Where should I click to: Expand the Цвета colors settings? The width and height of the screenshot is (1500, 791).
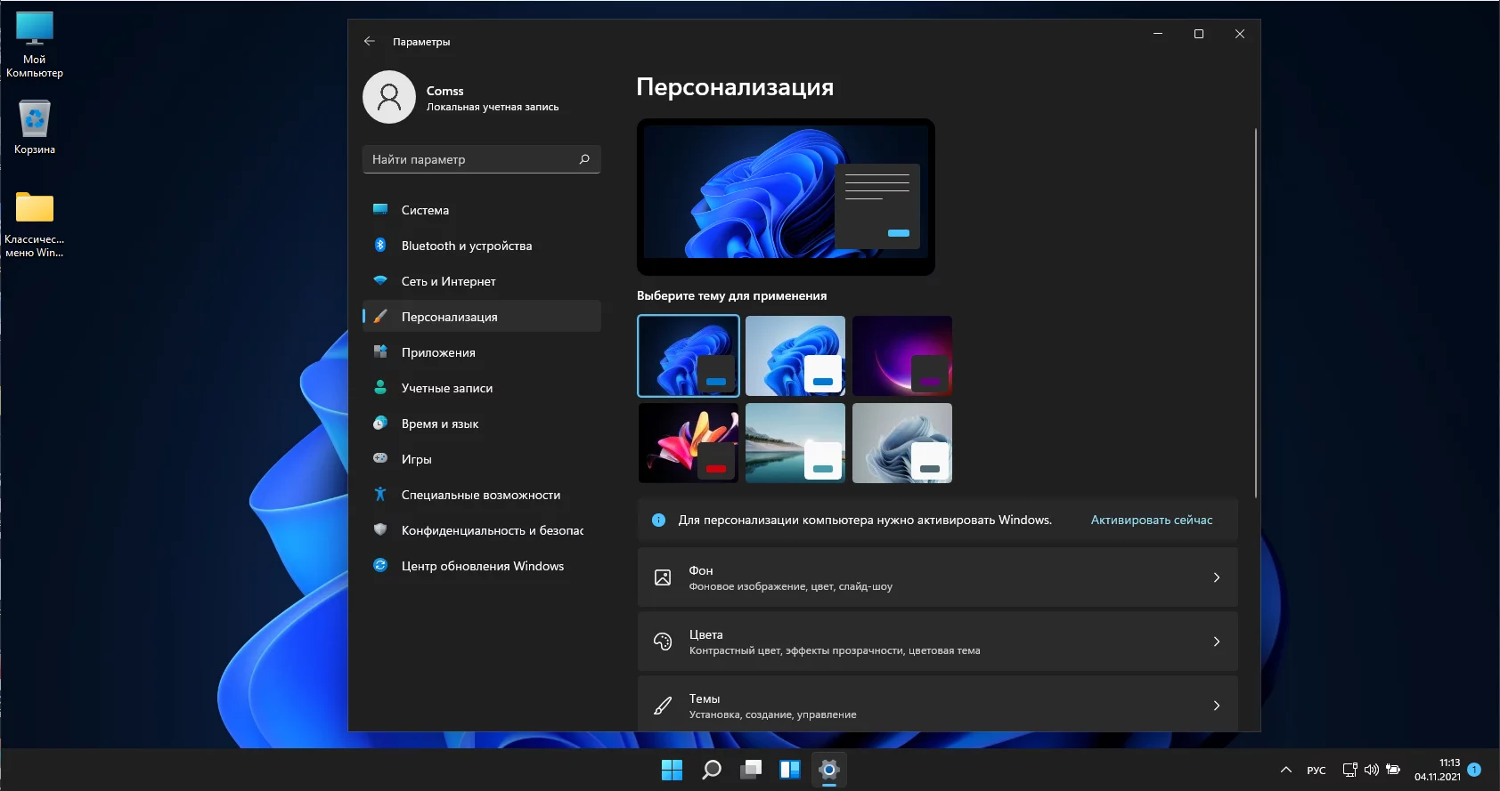pos(937,642)
